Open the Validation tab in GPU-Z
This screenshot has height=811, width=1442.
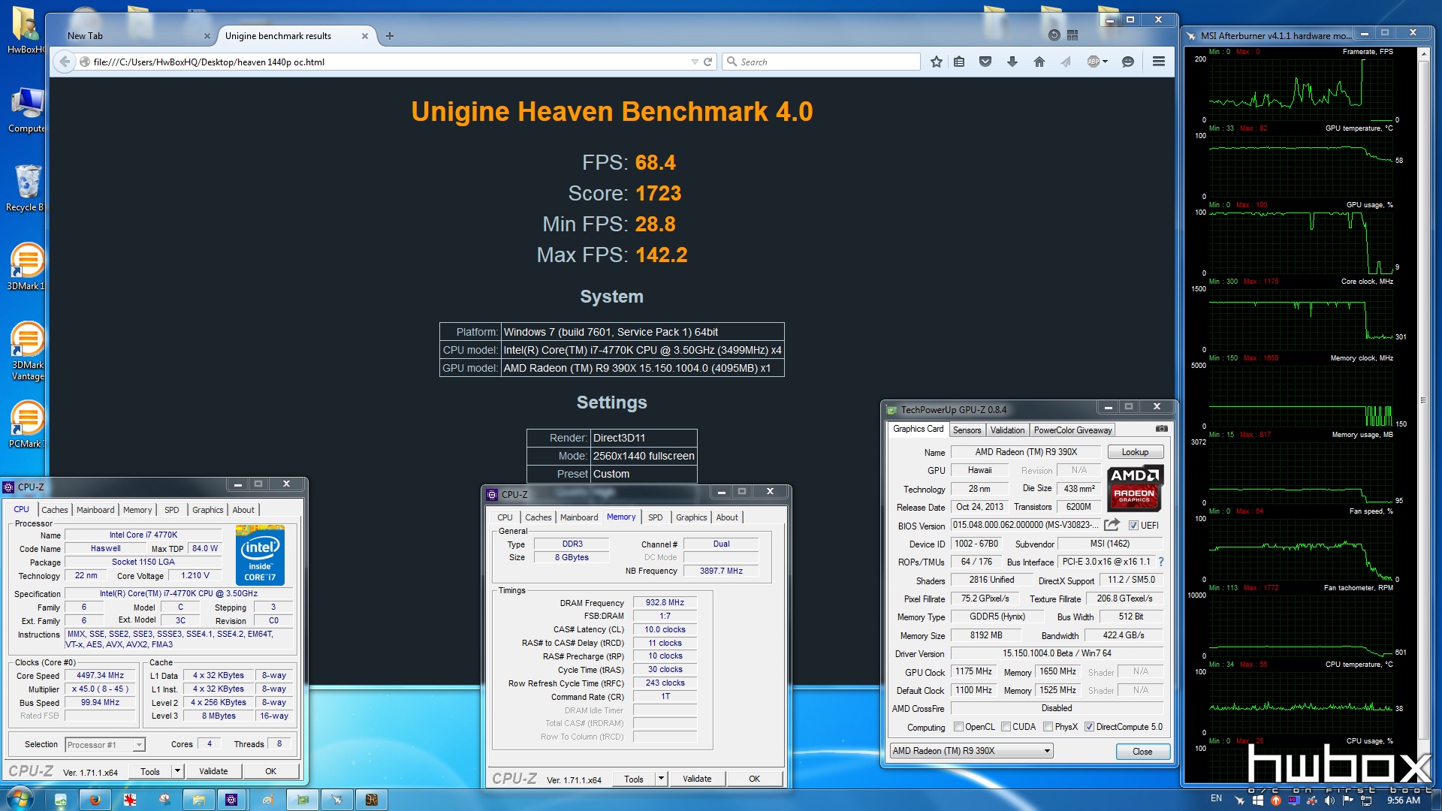1007,430
